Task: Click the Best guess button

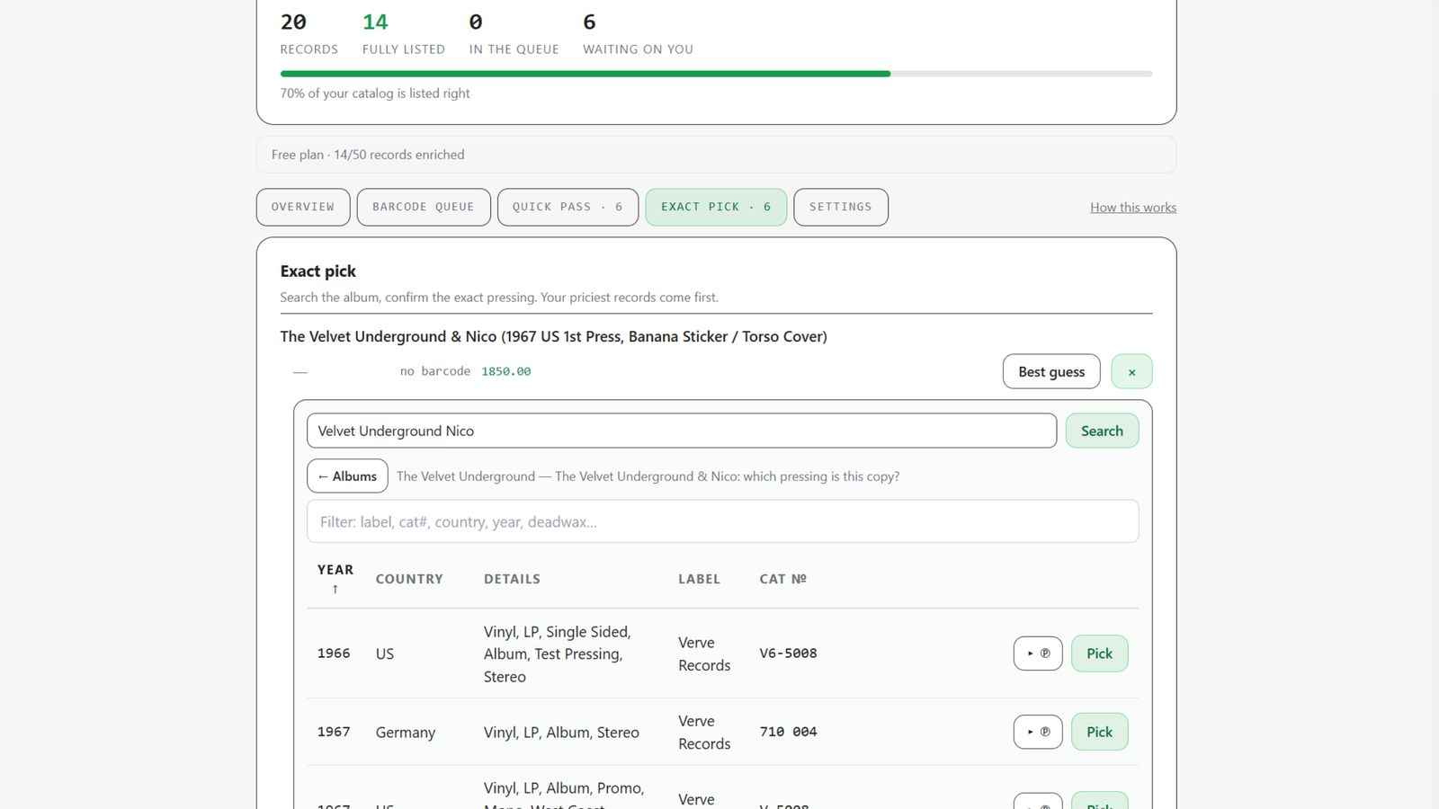Action: coord(1051,371)
